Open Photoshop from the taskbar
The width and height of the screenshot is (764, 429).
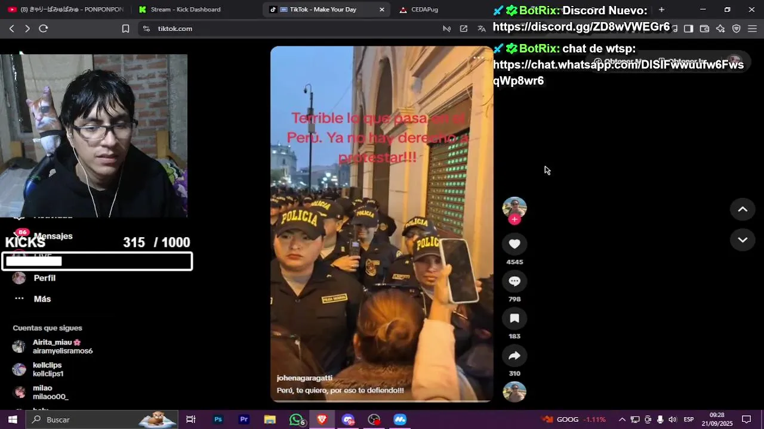point(218,419)
